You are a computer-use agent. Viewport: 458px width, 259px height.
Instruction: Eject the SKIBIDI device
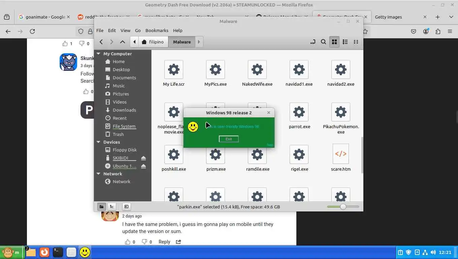pos(143,158)
